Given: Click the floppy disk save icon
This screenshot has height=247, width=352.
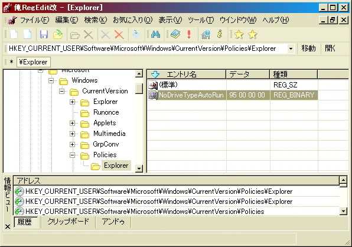Looking at the screenshot, I should click(x=44, y=35).
